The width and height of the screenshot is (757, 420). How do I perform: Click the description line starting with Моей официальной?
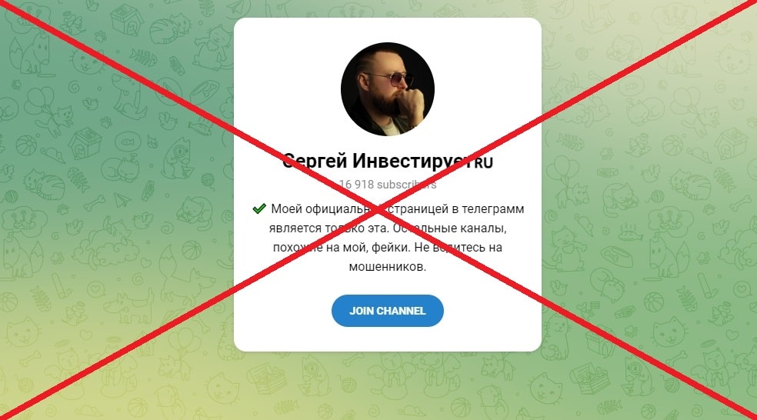[x=388, y=208]
